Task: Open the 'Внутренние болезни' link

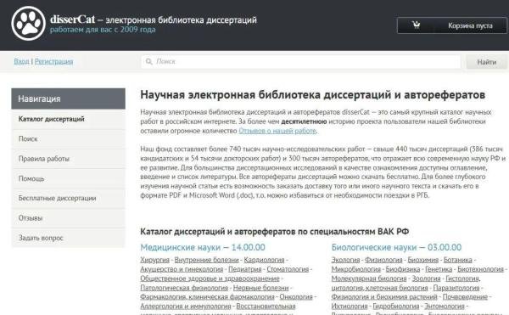Action: [x=206, y=260]
